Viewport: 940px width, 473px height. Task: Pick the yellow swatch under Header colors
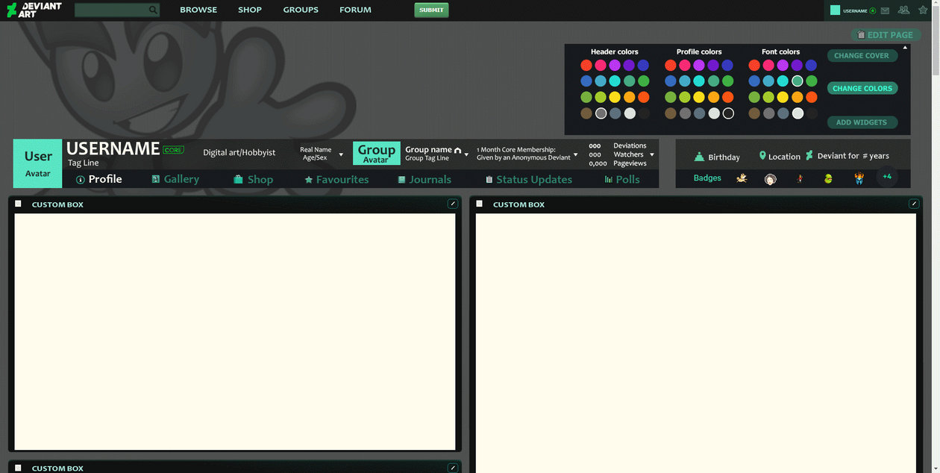point(615,97)
